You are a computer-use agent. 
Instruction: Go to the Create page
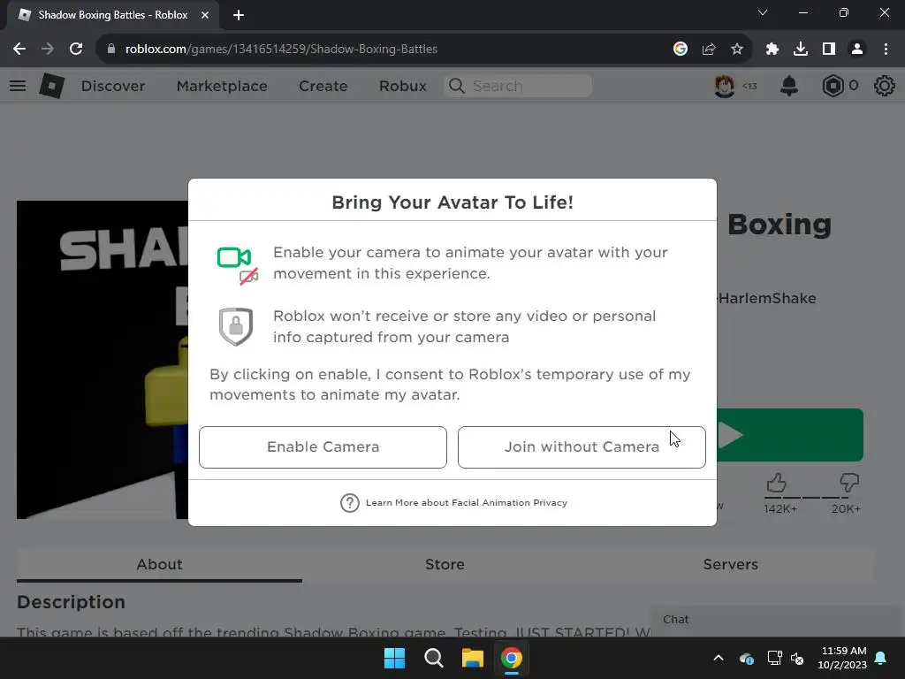[x=323, y=86]
